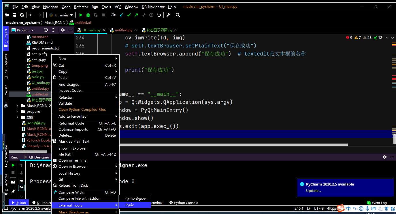Toggle the DB Browser tool window
The image size is (396, 214).
coord(6,96)
